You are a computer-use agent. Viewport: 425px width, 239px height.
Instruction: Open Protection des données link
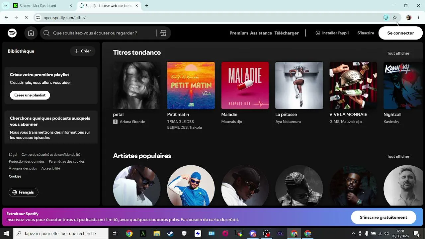click(27, 162)
